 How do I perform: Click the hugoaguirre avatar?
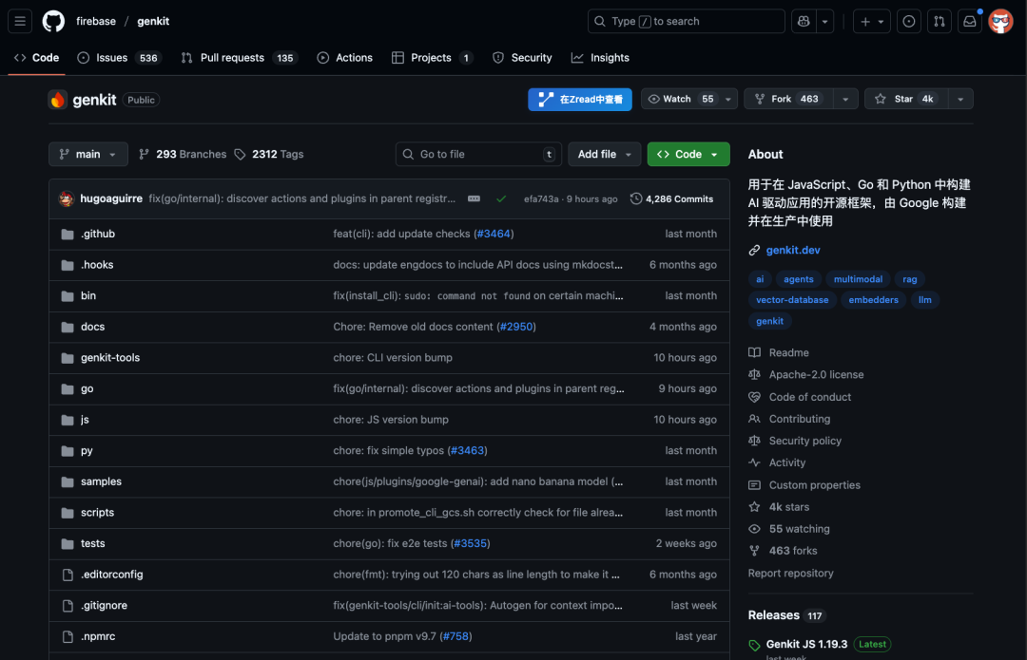pos(67,198)
